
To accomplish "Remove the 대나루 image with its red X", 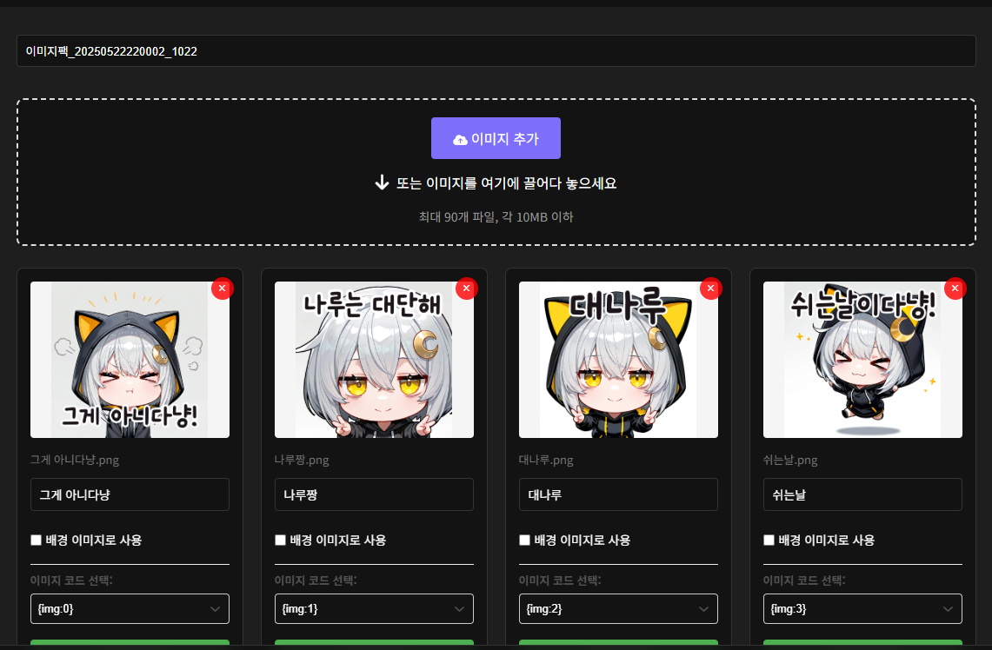I will tap(710, 289).
